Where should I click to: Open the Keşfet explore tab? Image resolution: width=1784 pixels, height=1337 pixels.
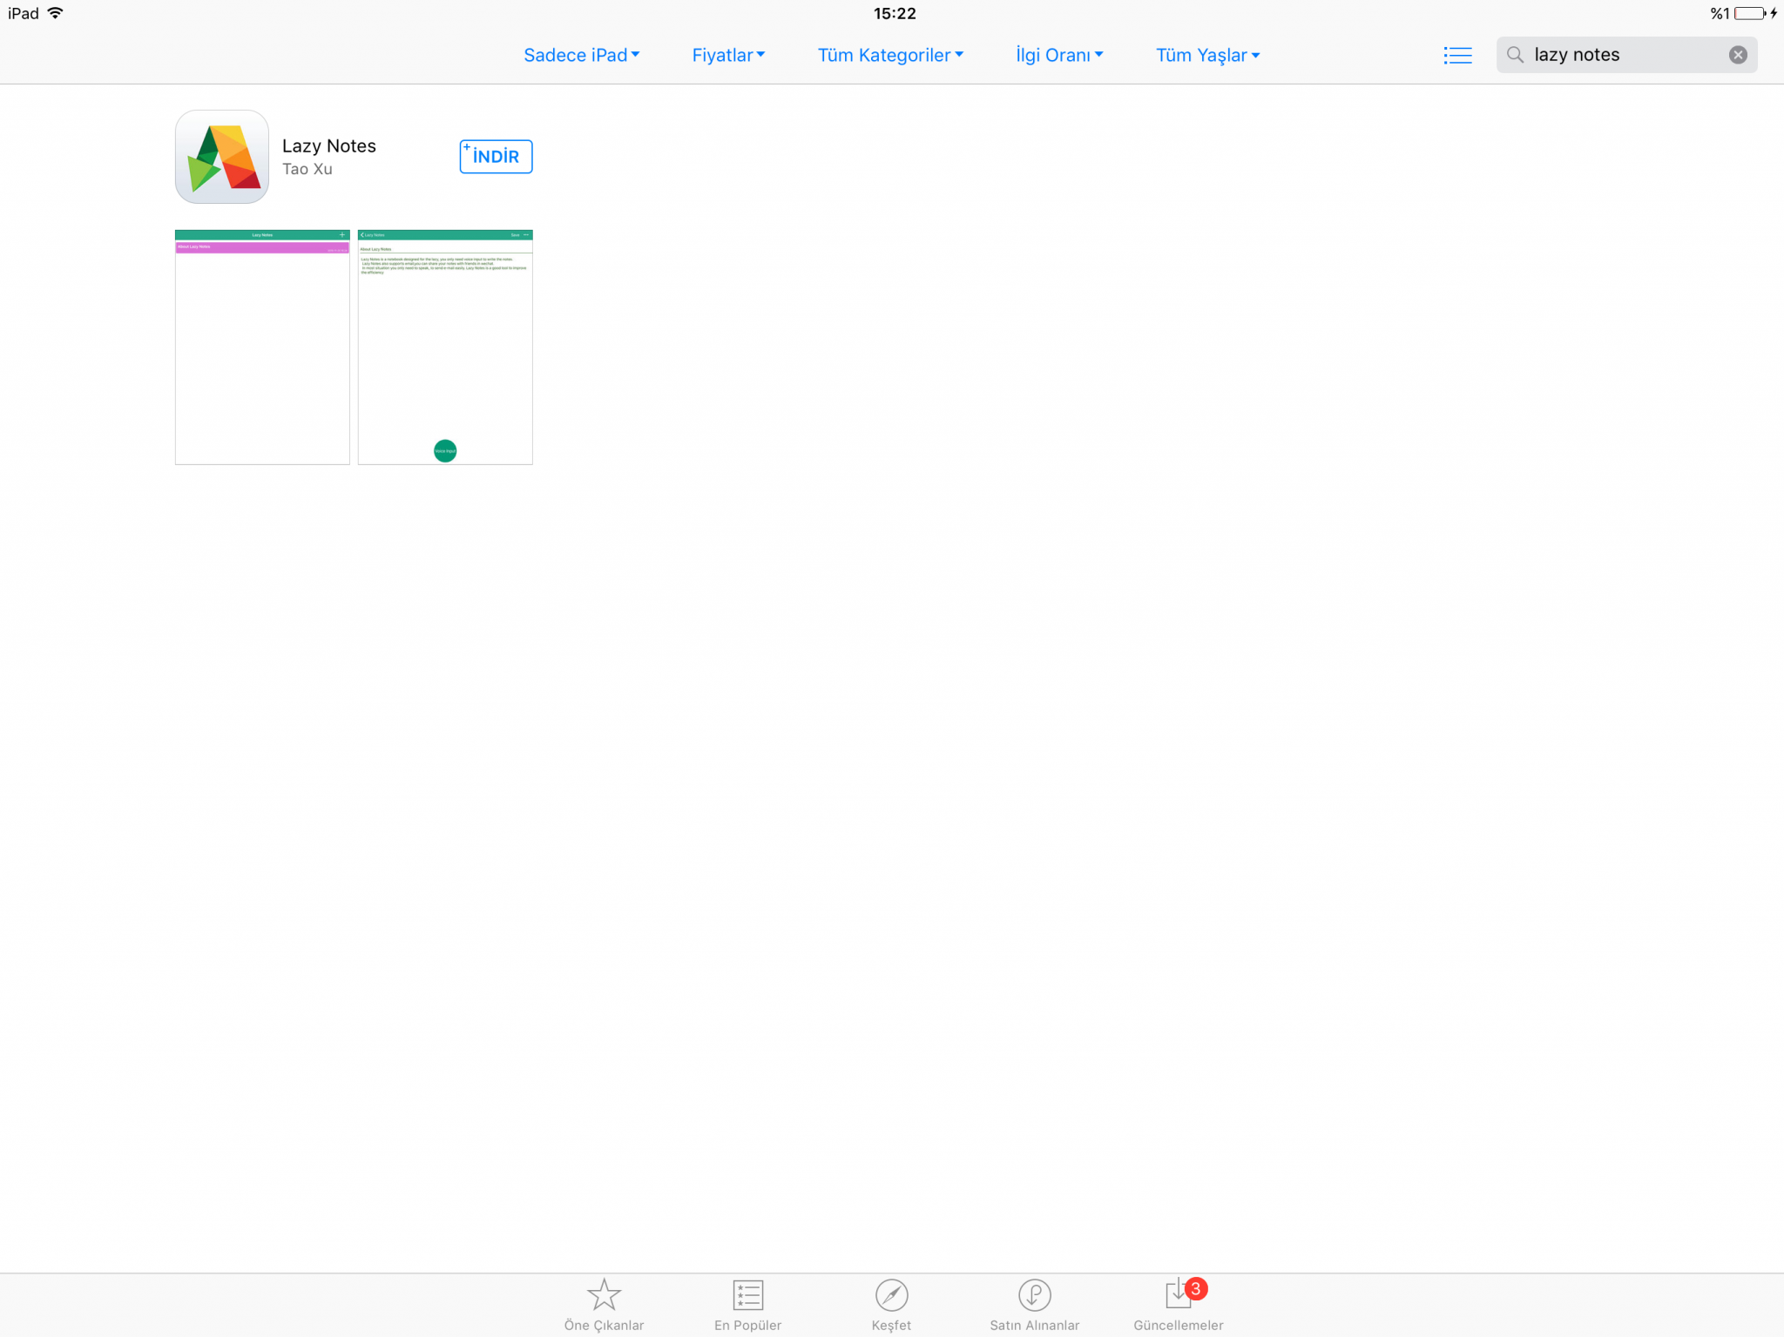891,1305
